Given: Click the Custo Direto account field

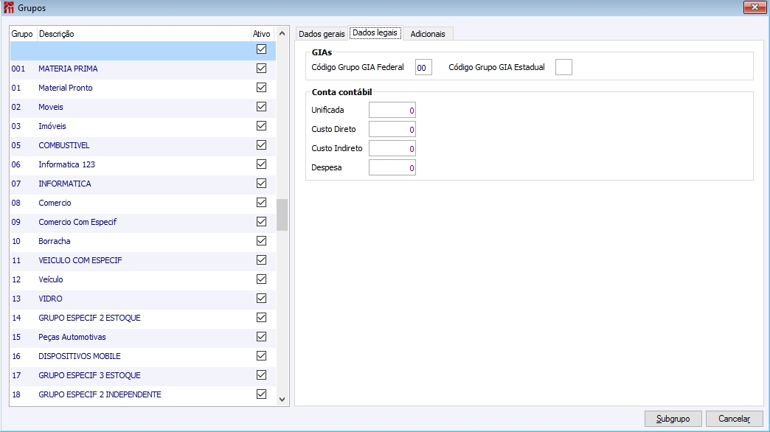Looking at the screenshot, I should [x=392, y=130].
